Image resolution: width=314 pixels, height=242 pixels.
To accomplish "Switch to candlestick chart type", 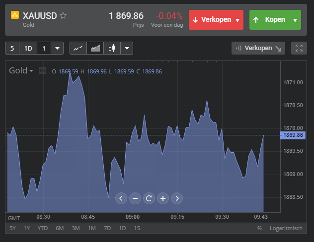I will [112, 48].
